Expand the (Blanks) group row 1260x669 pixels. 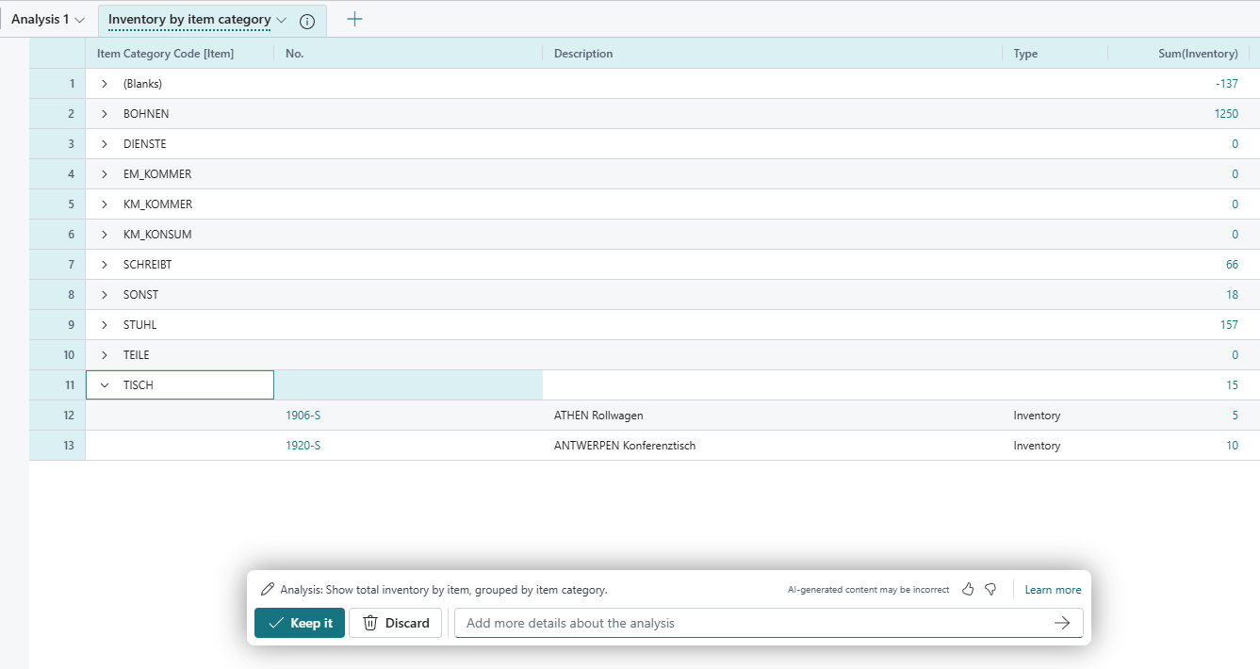[x=105, y=84]
